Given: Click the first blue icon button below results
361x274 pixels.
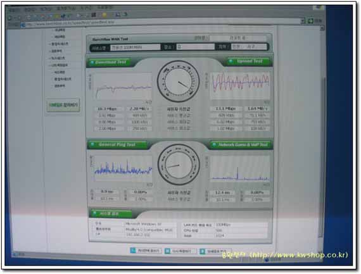Looking at the screenshot, I should 146,251.
